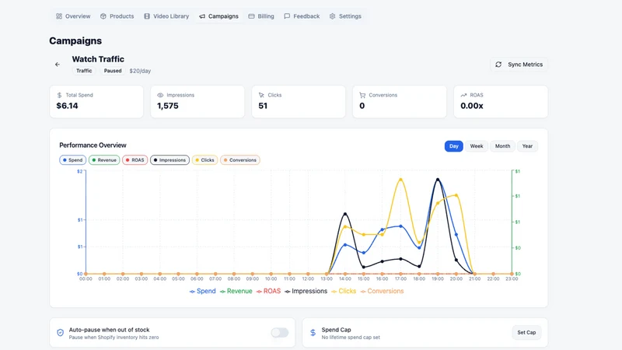
Task: Click Conversions in the bottom chart legend
Action: (382, 291)
